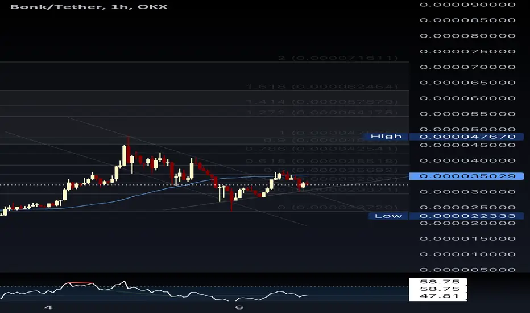The width and height of the screenshot is (530, 313).
Task: Click the current price tag 0.000035029
Action: coord(466,176)
